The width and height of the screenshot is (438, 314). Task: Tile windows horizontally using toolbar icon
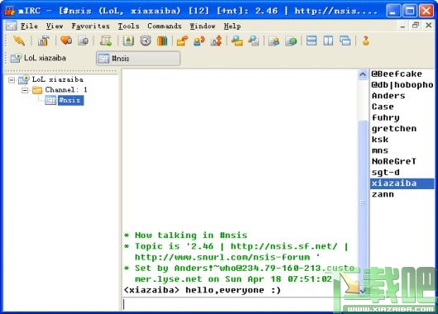click(x=312, y=41)
